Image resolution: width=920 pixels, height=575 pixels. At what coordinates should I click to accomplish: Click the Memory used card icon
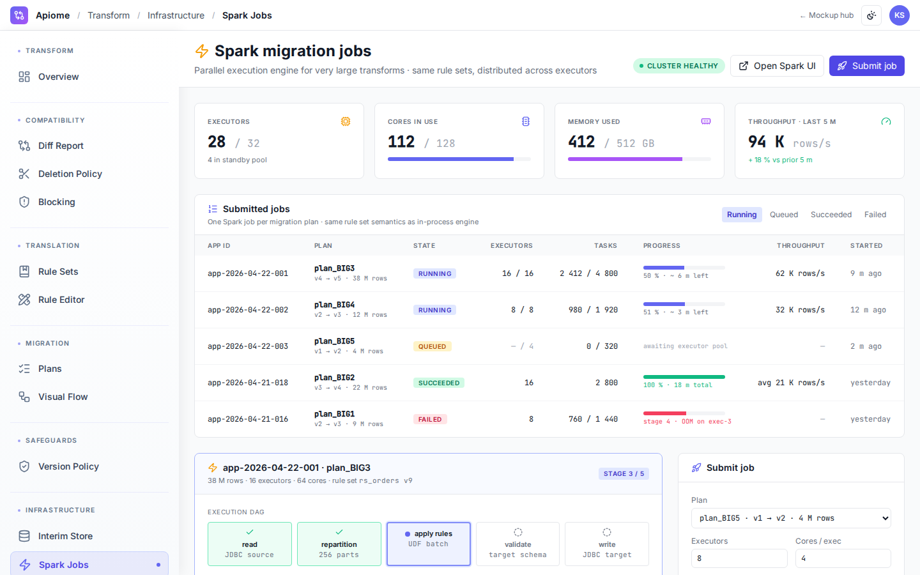706,121
